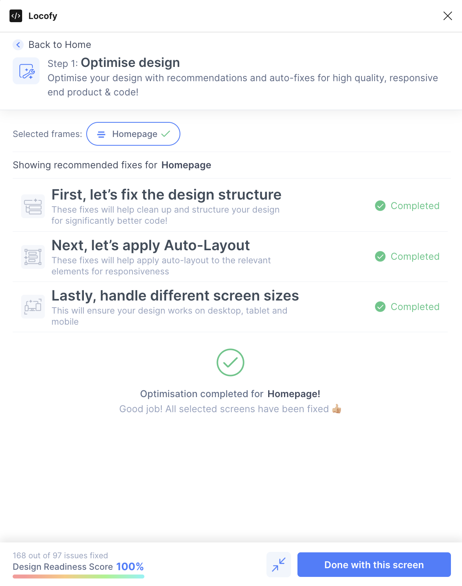Click the back chevron beside Back to Home
This screenshot has height=586, width=462.
[x=18, y=45]
